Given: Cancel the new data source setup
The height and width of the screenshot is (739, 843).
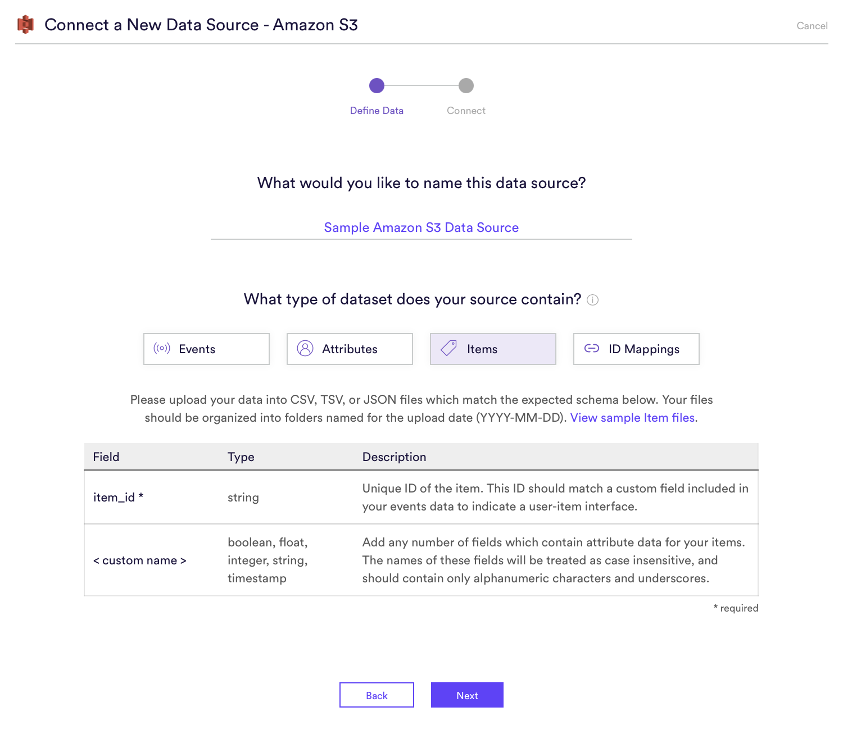Looking at the screenshot, I should point(812,26).
